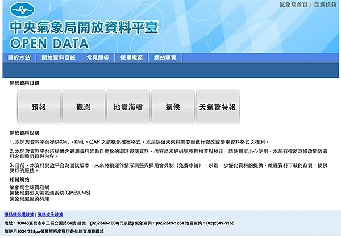
Task: Click the 氣候 category button
Action: point(173,107)
